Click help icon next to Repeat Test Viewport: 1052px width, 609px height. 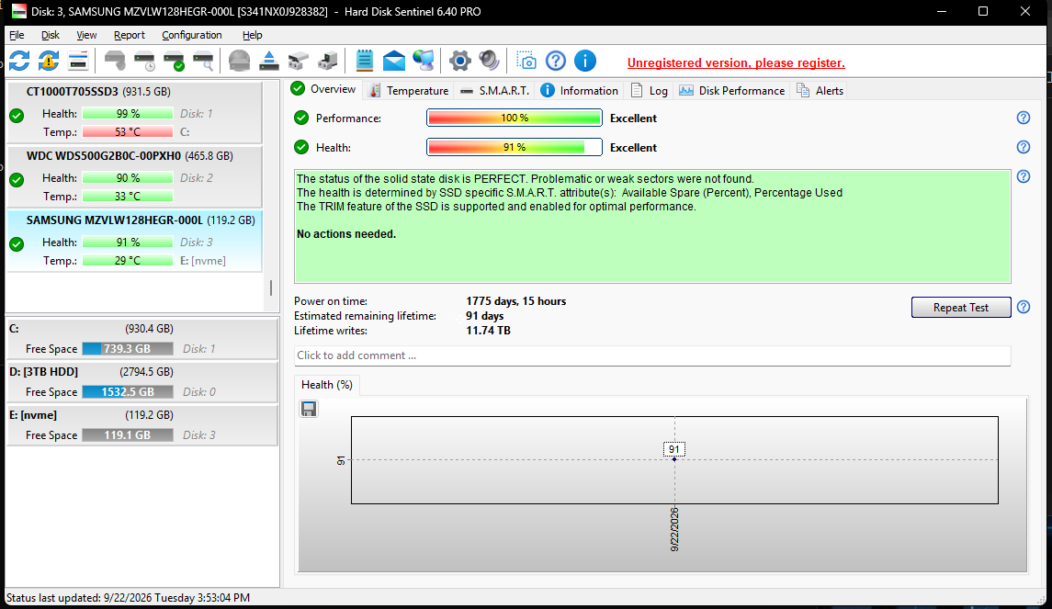1024,307
